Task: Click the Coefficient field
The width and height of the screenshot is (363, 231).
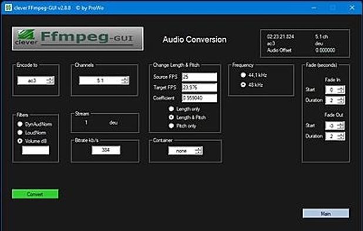Action: [x=199, y=98]
